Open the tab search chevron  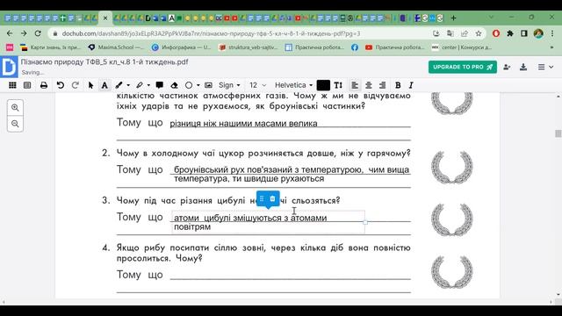491,18
